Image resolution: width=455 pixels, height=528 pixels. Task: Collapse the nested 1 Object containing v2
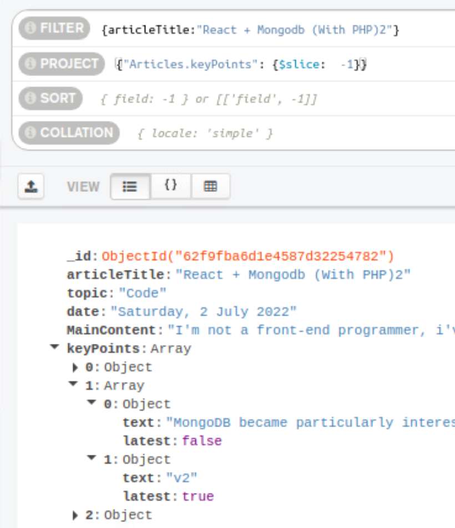[92, 459]
